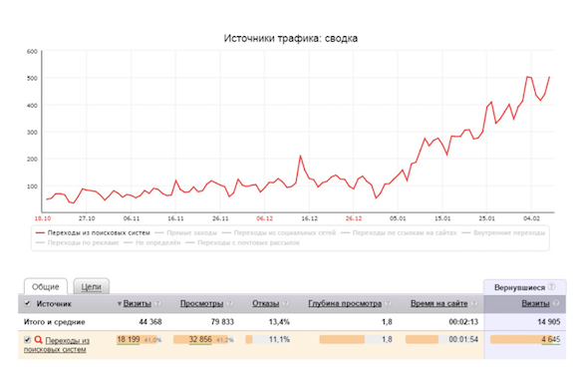Sort table by Отказы column
The height and width of the screenshot is (370, 573).
266,303
